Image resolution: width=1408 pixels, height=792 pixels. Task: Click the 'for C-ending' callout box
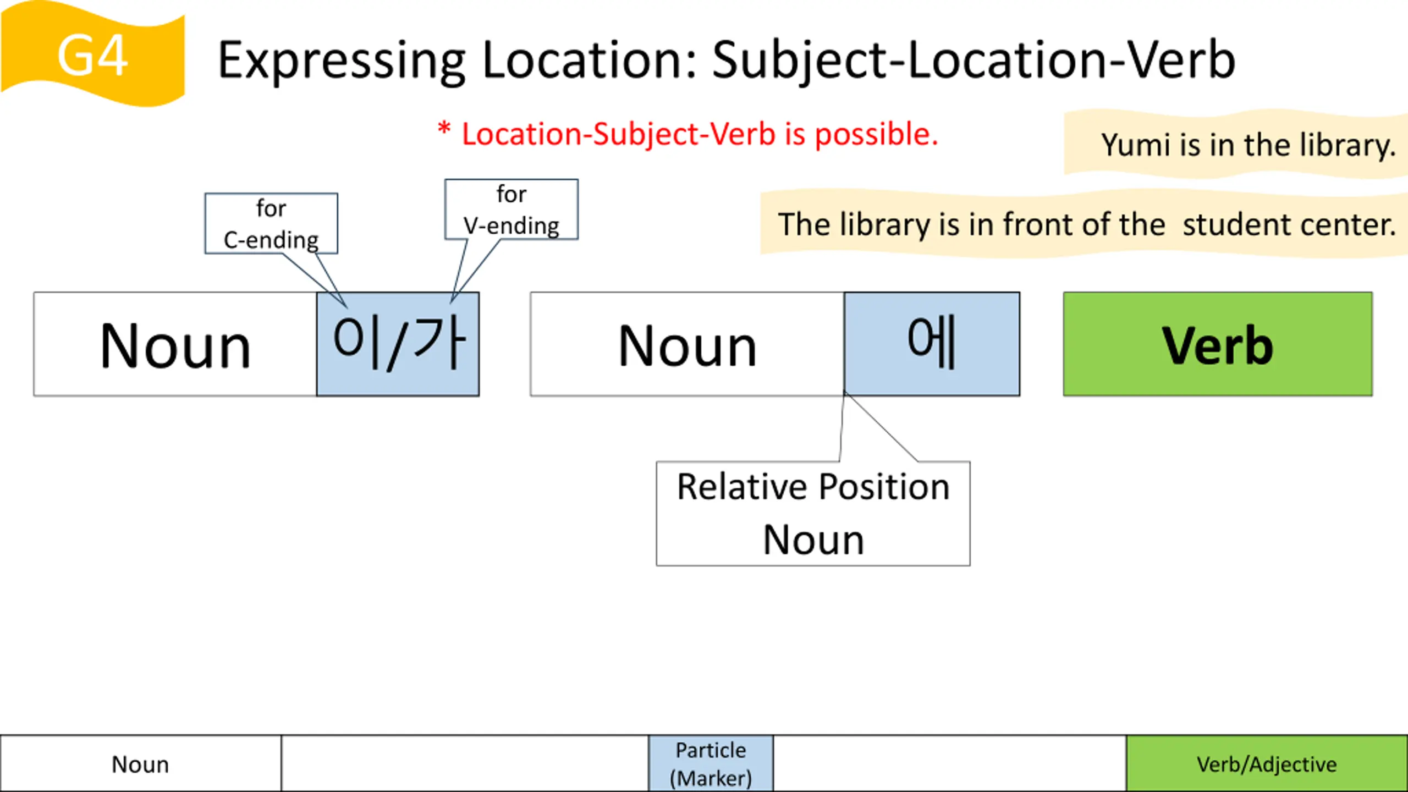pos(271,223)
